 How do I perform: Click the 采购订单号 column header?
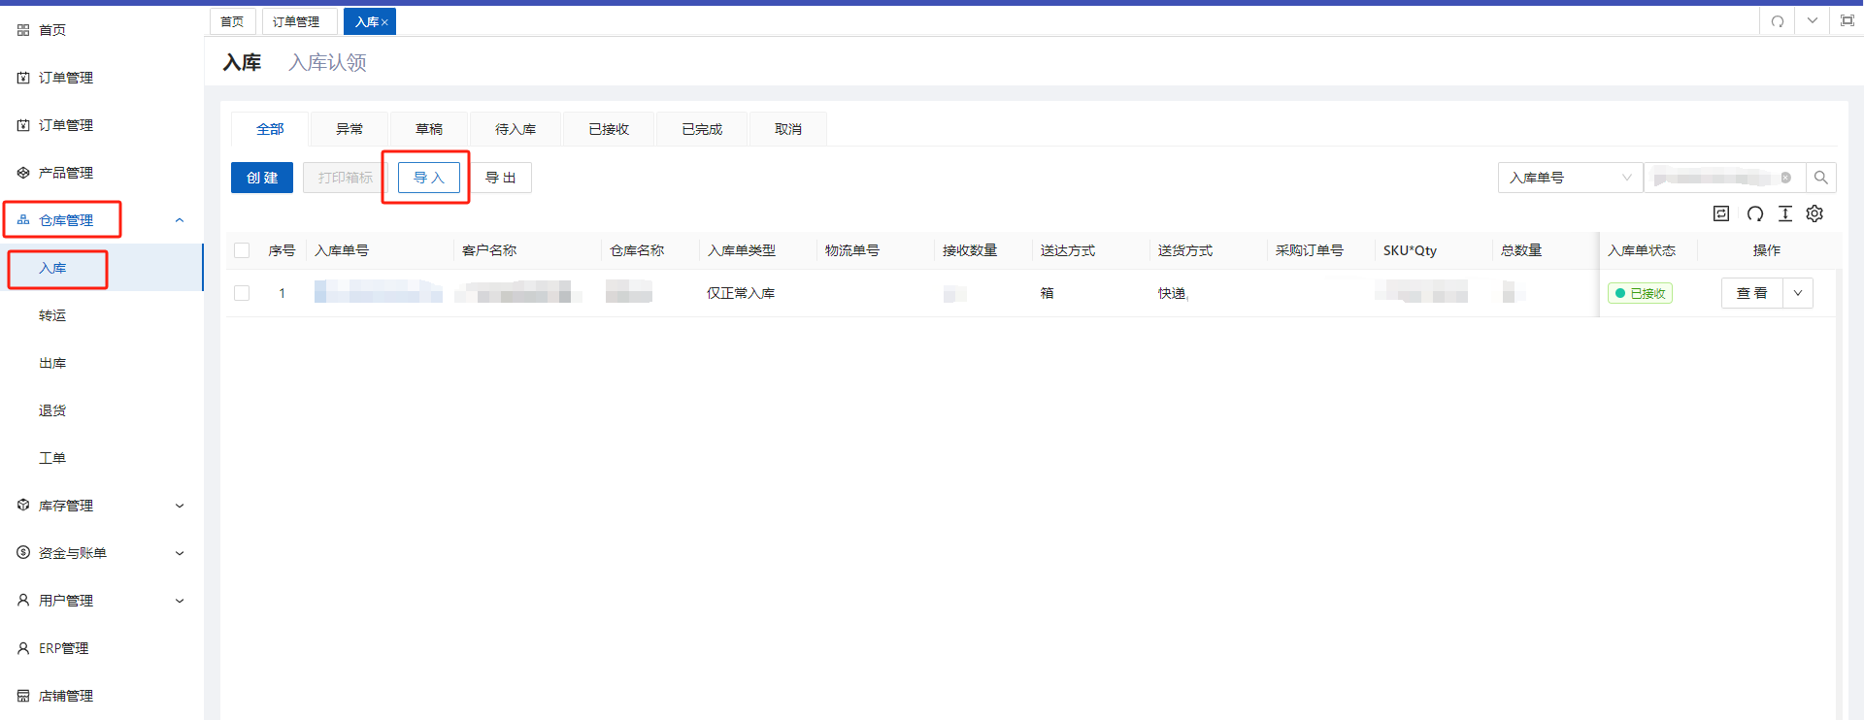pos(1310,250)
